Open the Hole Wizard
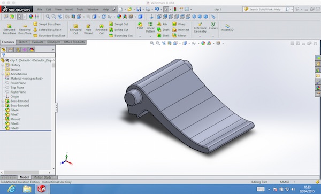Screen dimensions: 321x194 coord(88,29)
